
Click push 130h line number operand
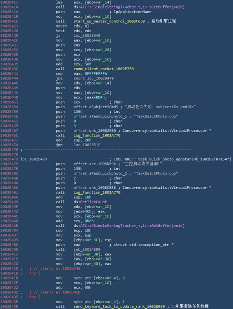78,112
